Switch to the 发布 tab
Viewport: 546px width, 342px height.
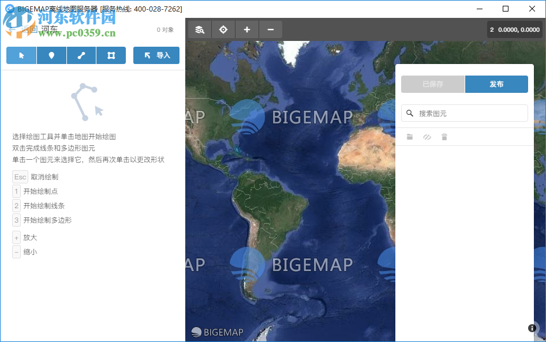[496, 84]
